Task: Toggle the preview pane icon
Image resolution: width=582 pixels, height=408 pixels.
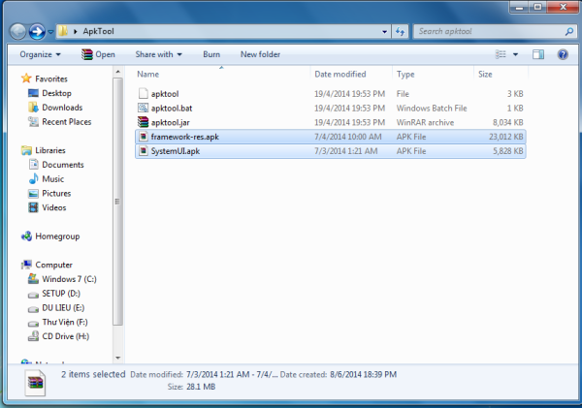Action: click(539, 54)
